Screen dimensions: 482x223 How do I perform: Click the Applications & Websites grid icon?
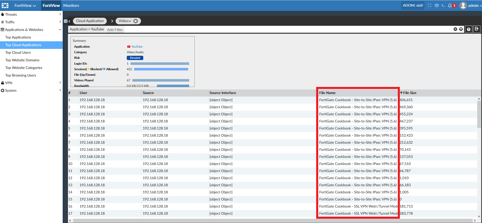pos(3,30)
